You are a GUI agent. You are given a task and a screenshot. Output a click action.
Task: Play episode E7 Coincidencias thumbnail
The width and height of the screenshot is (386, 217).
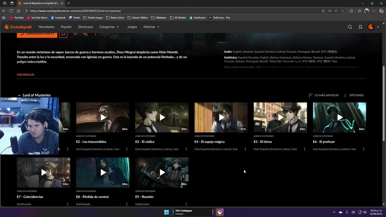(x=43, y=172)
